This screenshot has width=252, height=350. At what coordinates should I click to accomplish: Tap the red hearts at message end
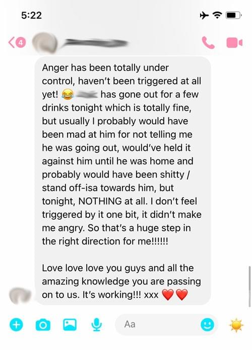[x=174, y=295]
